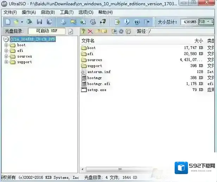This screenshot has height=182, width=217.
Task: Click boot properties icon beside 可启动 UDF
Action: pos(70,31)
